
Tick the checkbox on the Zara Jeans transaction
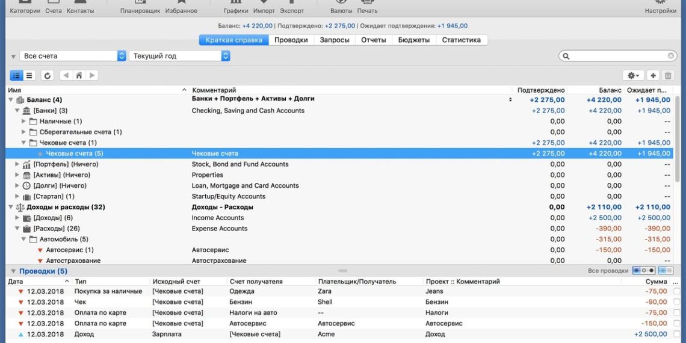pyautogui.click(x=677, y=291)
